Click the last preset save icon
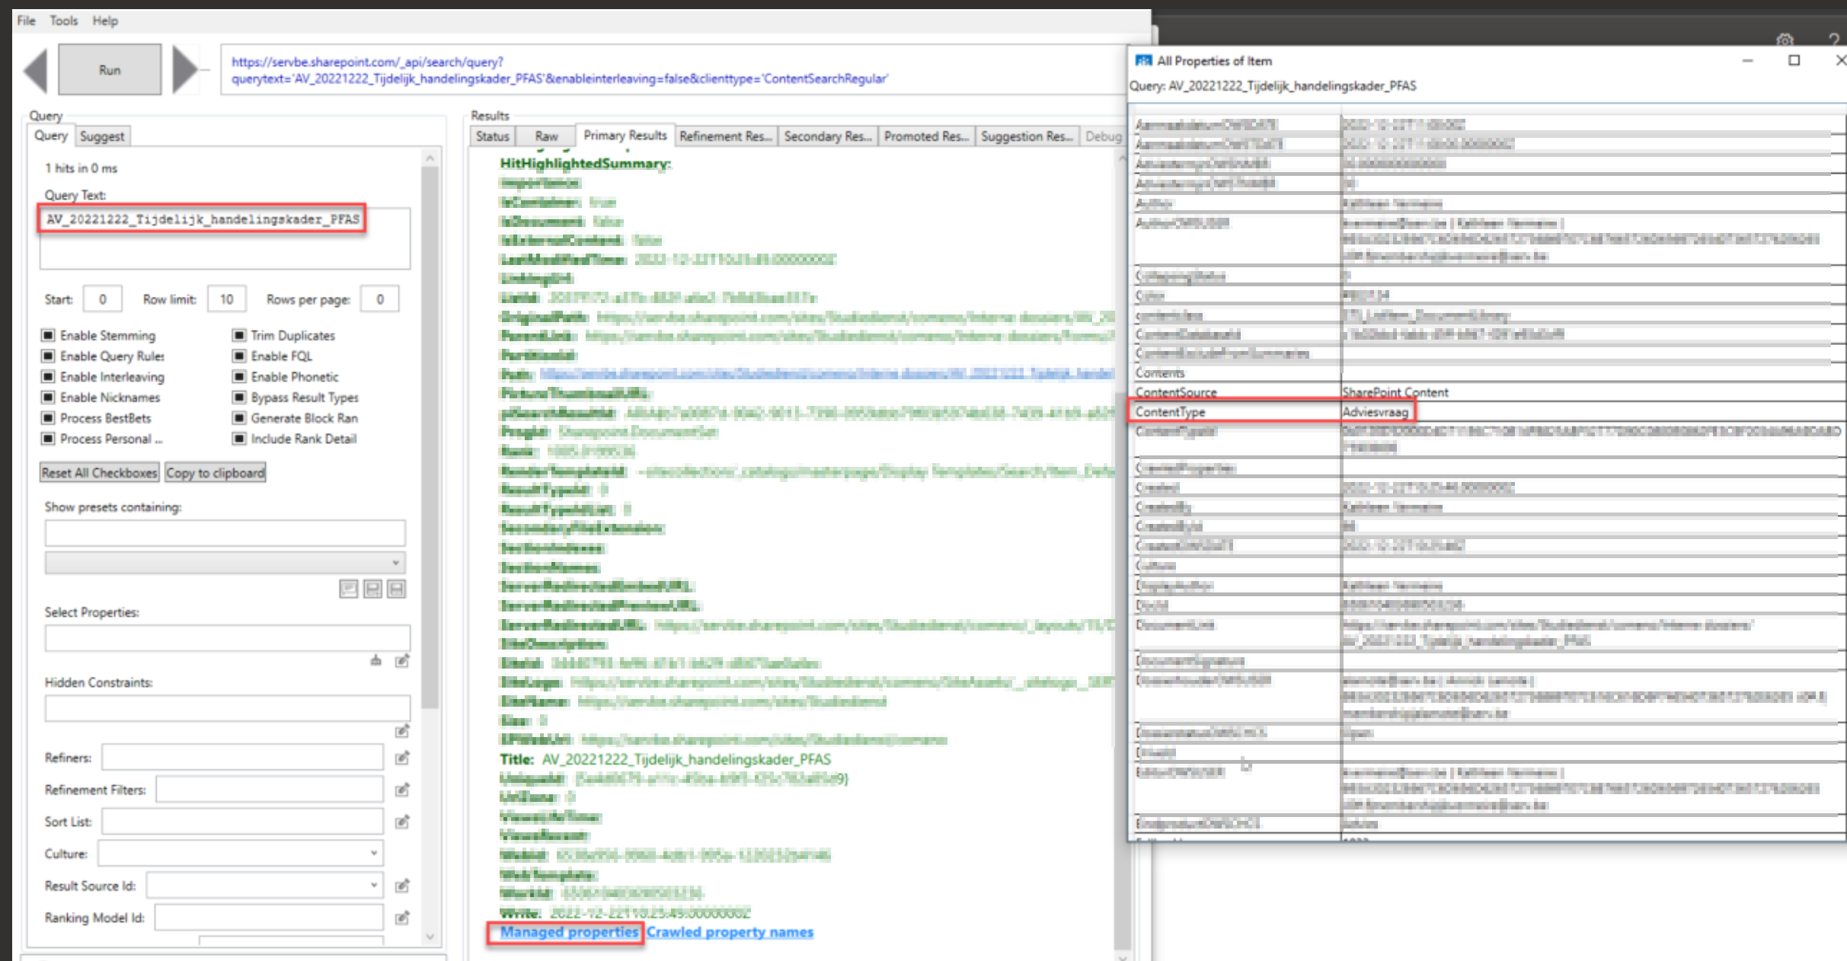The image size is (1847, 961). 396,589
